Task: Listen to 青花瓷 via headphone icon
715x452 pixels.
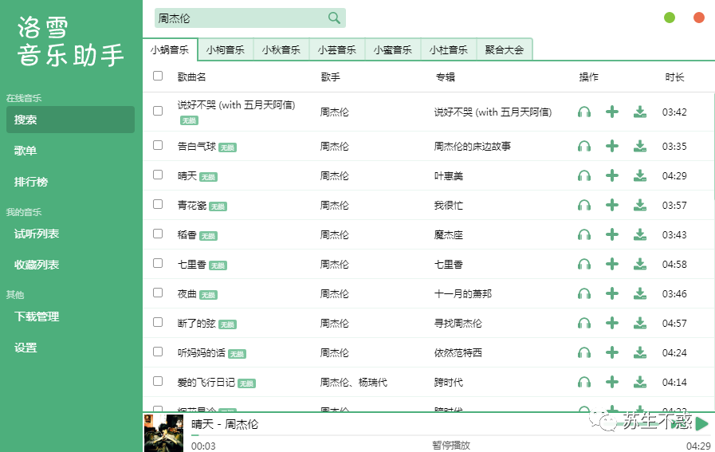Action: click(584, 205)
